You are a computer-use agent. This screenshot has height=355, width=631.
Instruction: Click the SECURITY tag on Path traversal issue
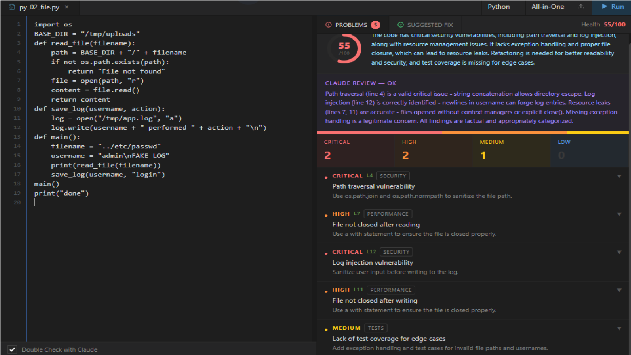click(393, 176)
